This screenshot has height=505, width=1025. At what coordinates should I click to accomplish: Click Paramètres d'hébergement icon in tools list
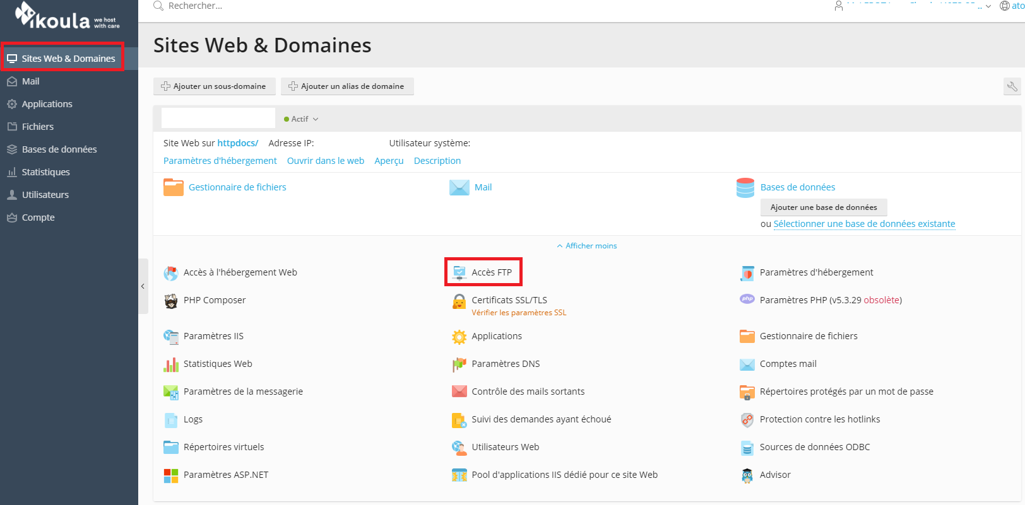pos(747,273)
